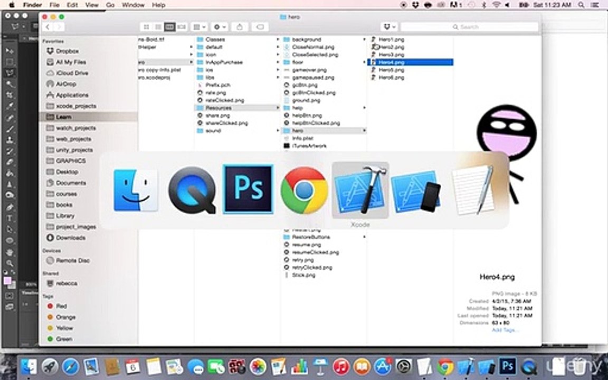Screen dimensions: 608x380
Task: Switch Finder to Cover Flow view
Action: click(182, 27)
